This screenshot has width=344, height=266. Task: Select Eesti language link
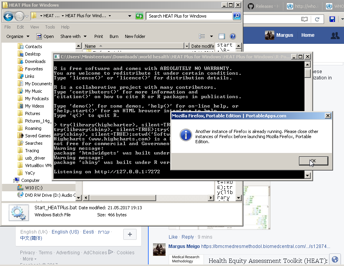[x=88, y=232]
